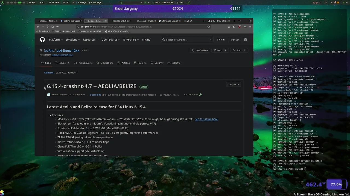
Task: Open the Compare dropdown
Action: tap(233, 84)
